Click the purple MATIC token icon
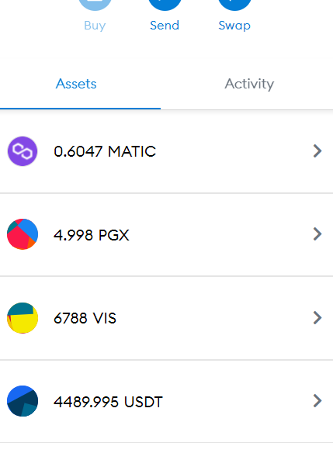Viewport: 333px width, 460px height. tap(23, 151)
